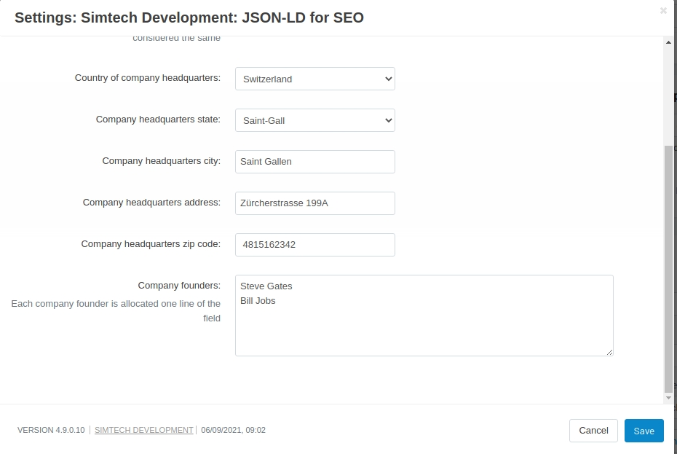Click the 'Company founders:' label
Image resolution: width=677 pixels, height=454 pixels.
pyautogui.click(x=179, y=286)
